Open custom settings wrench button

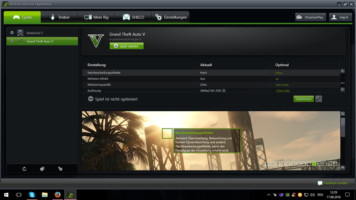pos(318,99)
